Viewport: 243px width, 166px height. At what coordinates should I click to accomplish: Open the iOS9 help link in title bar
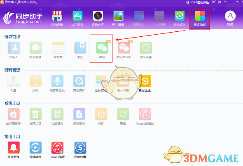tap(198, 2)
